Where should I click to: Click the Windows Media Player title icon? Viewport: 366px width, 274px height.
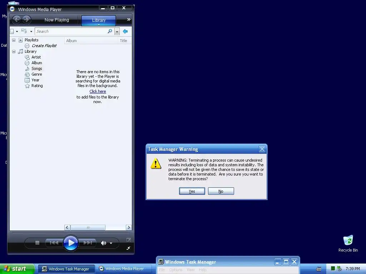coord(13,9)
